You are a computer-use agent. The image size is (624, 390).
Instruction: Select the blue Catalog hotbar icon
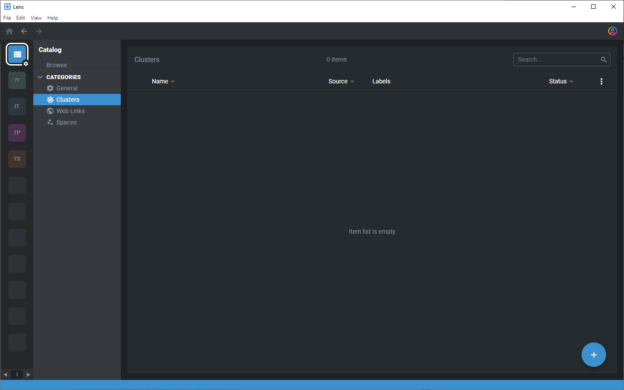[17, 54]
